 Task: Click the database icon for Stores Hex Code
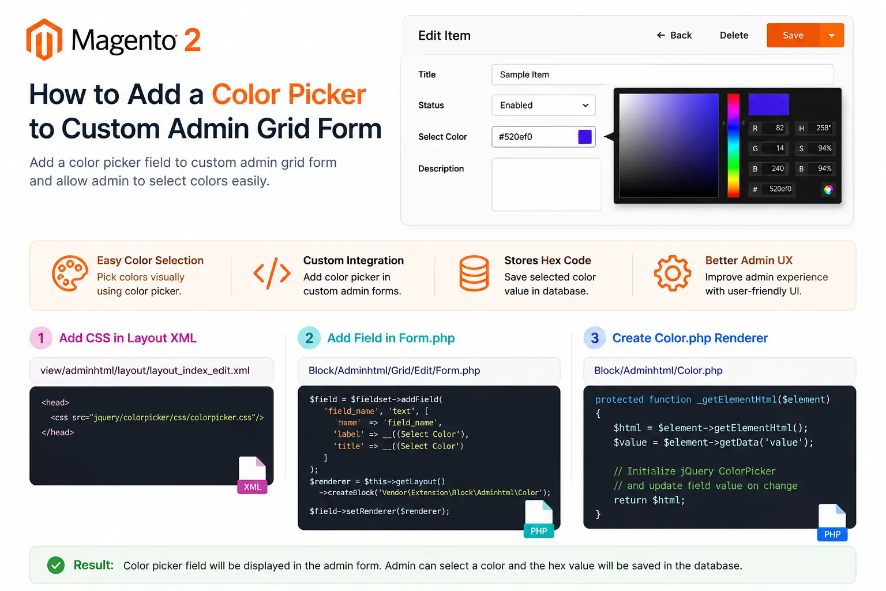[x=474, y=274]
